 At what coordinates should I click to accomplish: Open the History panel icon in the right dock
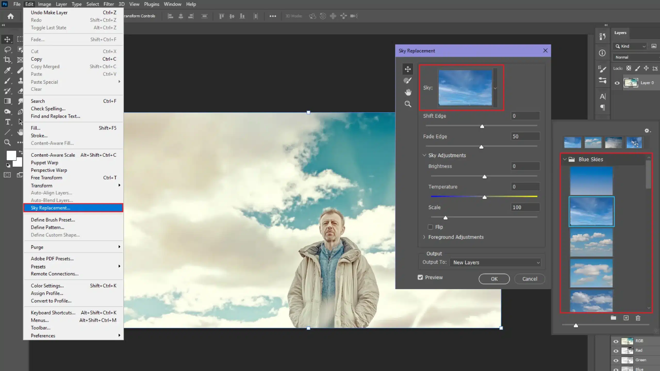coord(602,37)
